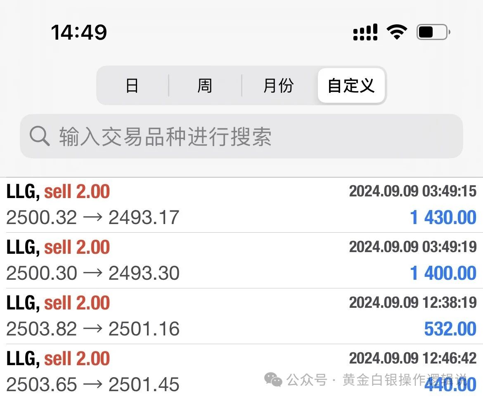The height and width of the screenshot is (399, 483).
Task: Tap the Wi-Fi status icon
Action: (x=397, y=32)
